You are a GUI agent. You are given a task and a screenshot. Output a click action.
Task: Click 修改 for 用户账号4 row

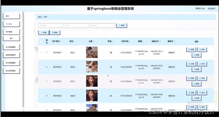[x=202, y=93]
